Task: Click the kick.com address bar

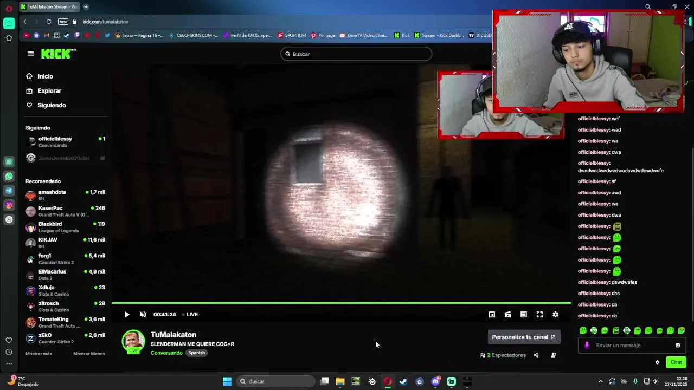Action: click(105, 22)
